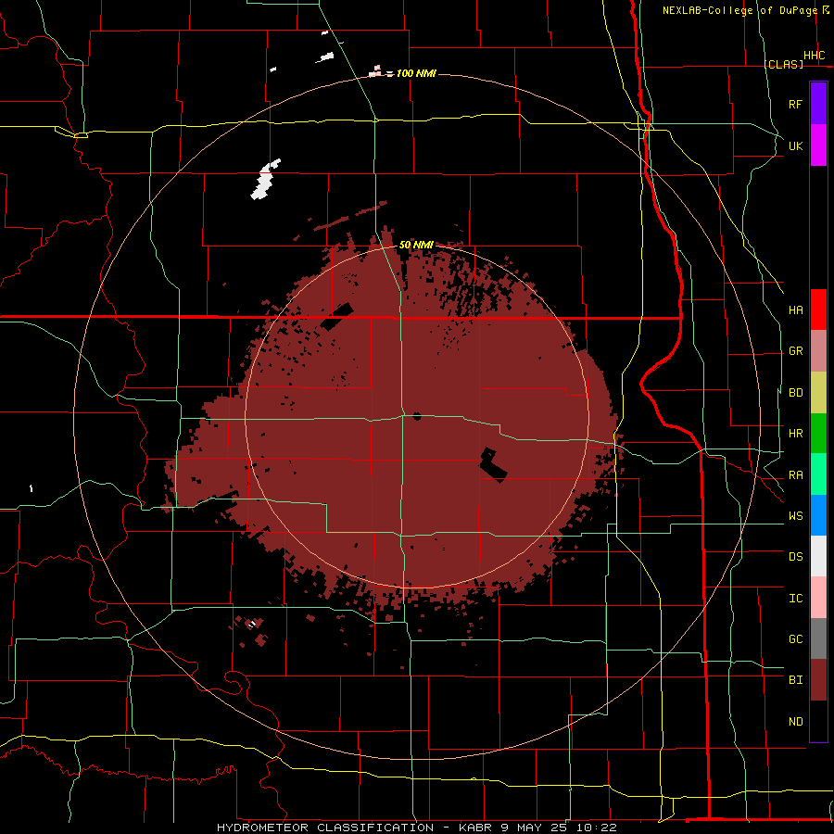The width and height of the screenshot is (834, 834).
Task: Select the BD yellow legend swatch
Action: (818, 393)
